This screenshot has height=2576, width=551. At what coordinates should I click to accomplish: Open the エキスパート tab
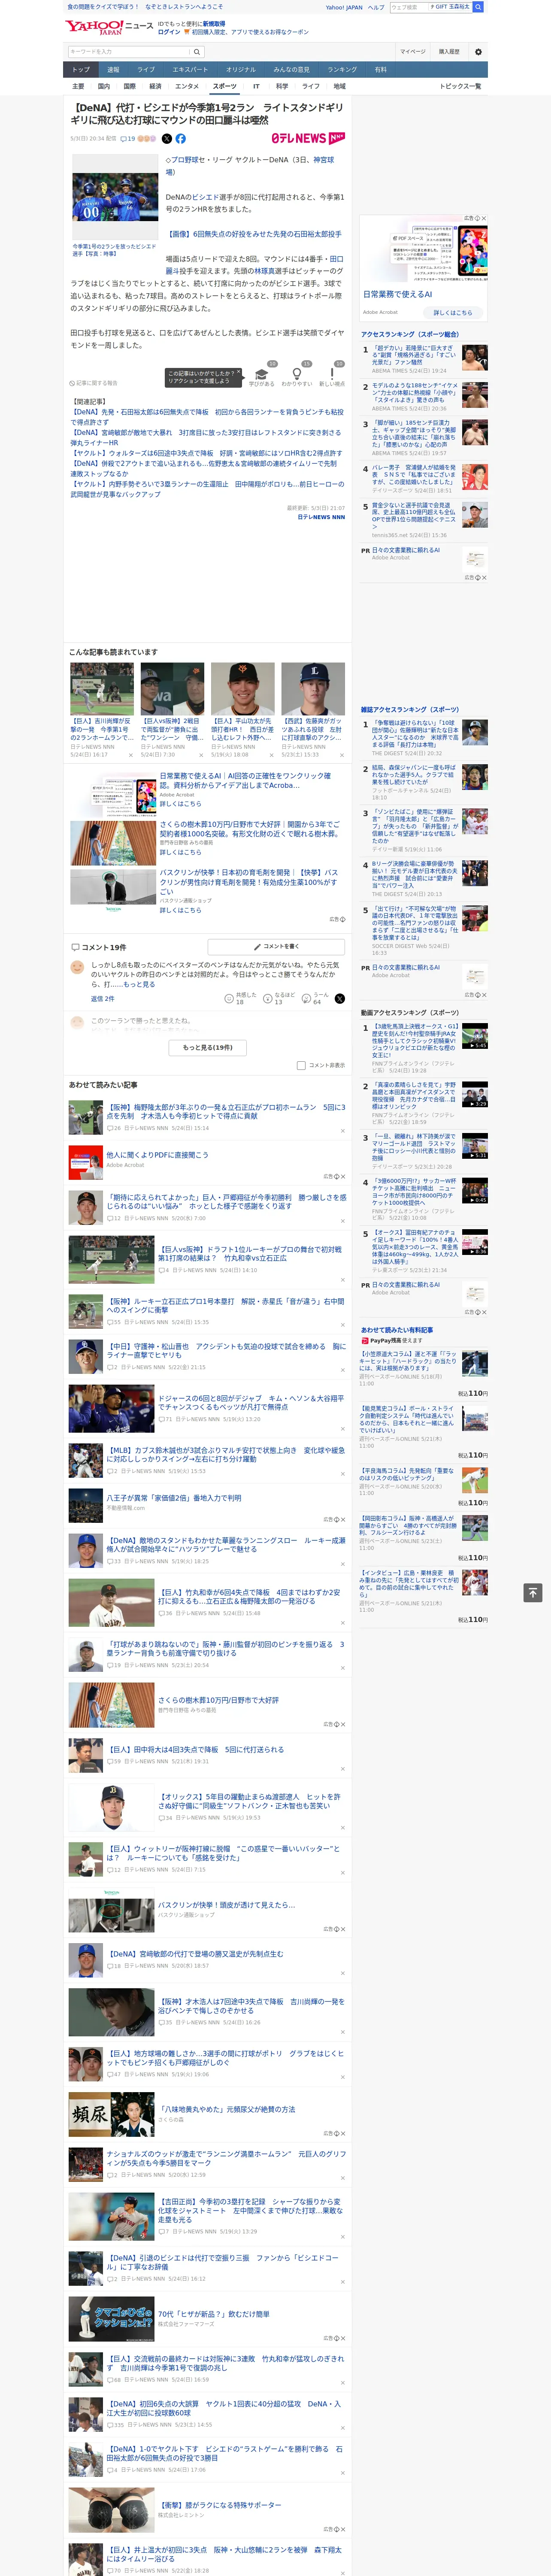click(x=190, y=70)
